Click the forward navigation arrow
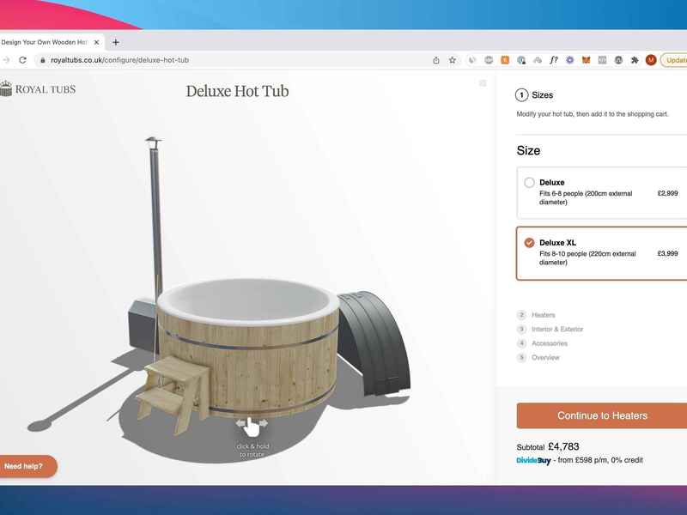The image size is (687, 515). click(x=6, y=60)
